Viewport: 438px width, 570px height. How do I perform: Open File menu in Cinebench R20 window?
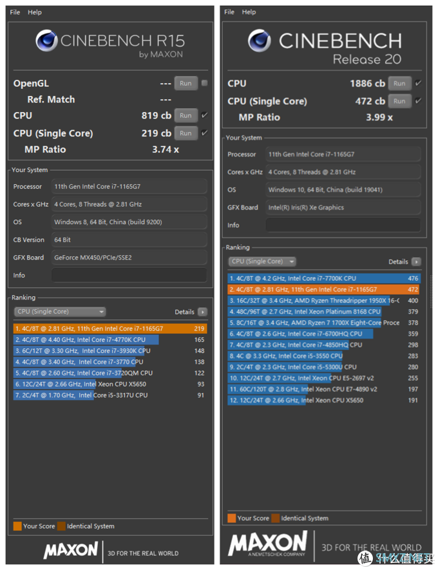click(229, 12)
